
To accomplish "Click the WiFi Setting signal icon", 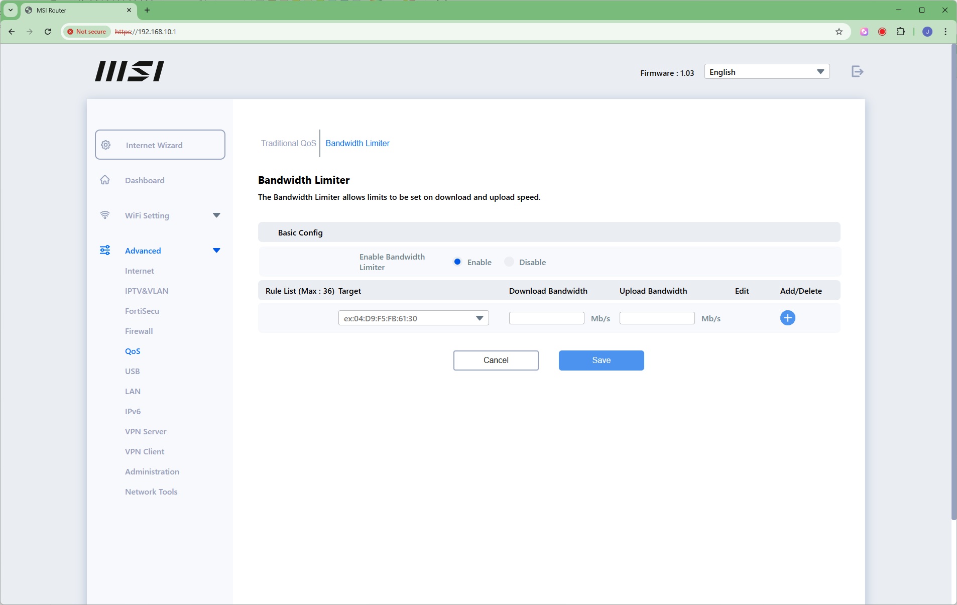I will coord(105,215).
